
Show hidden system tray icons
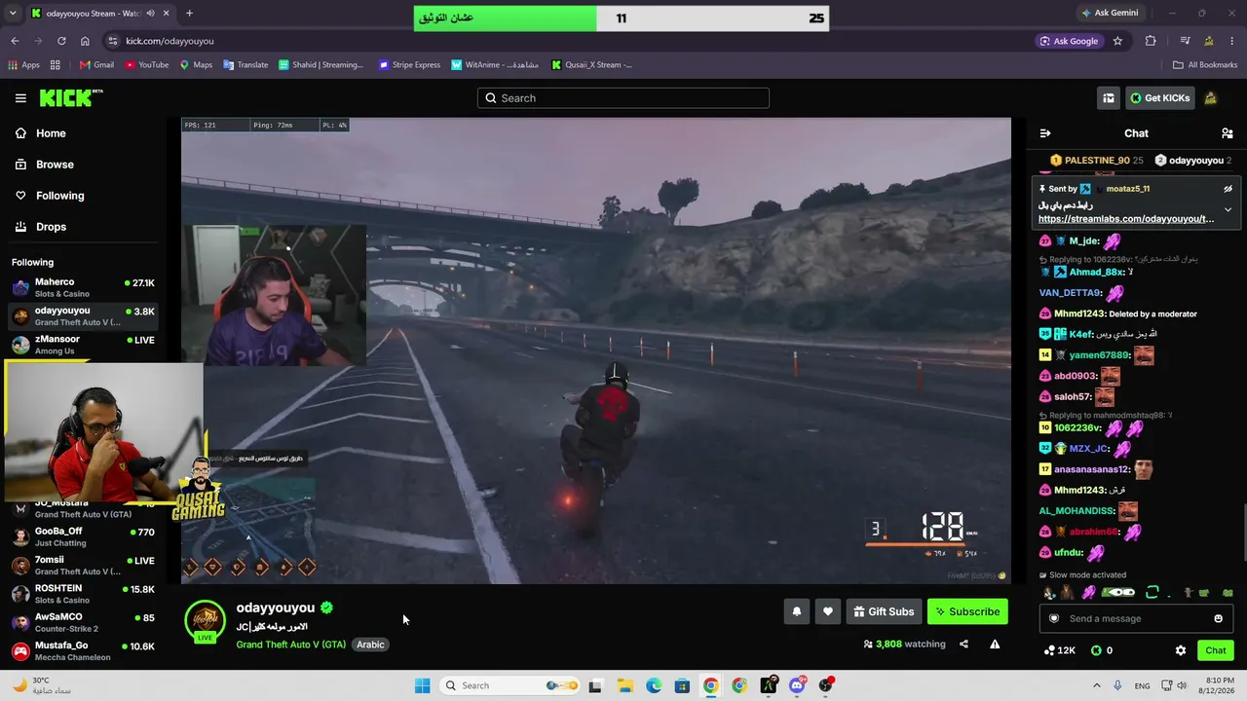(1097, 685)
